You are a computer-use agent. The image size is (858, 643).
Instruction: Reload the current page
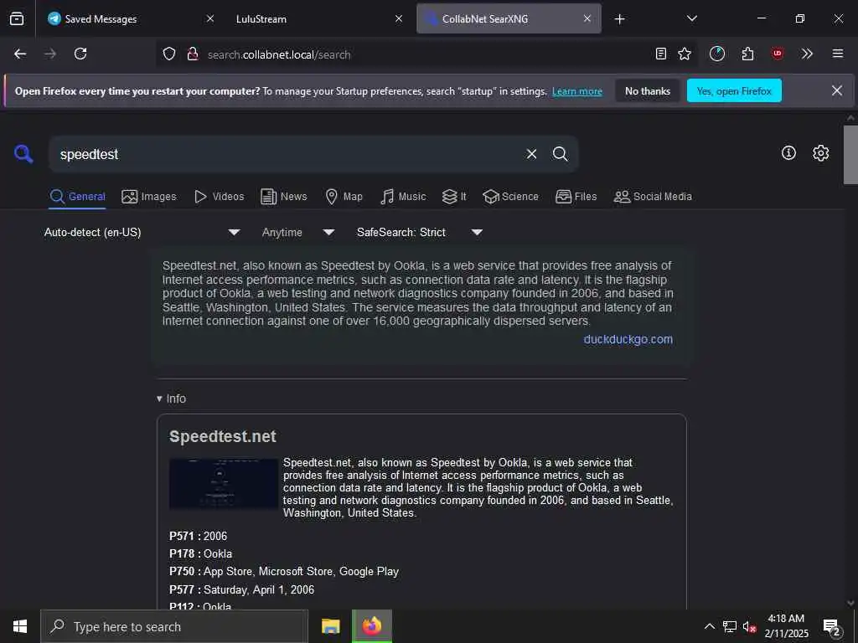pyautogui.click(x=80, y=54)
